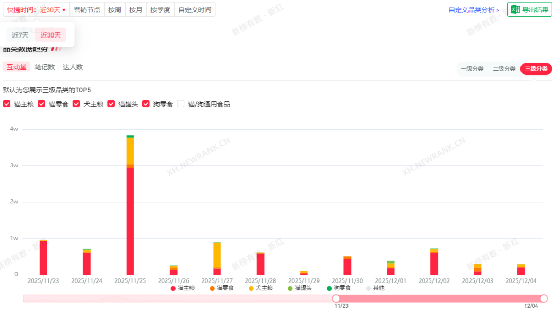Click the 其他 grey legend dot
Viewport: 556px width, 318px height.
(368, 288)
